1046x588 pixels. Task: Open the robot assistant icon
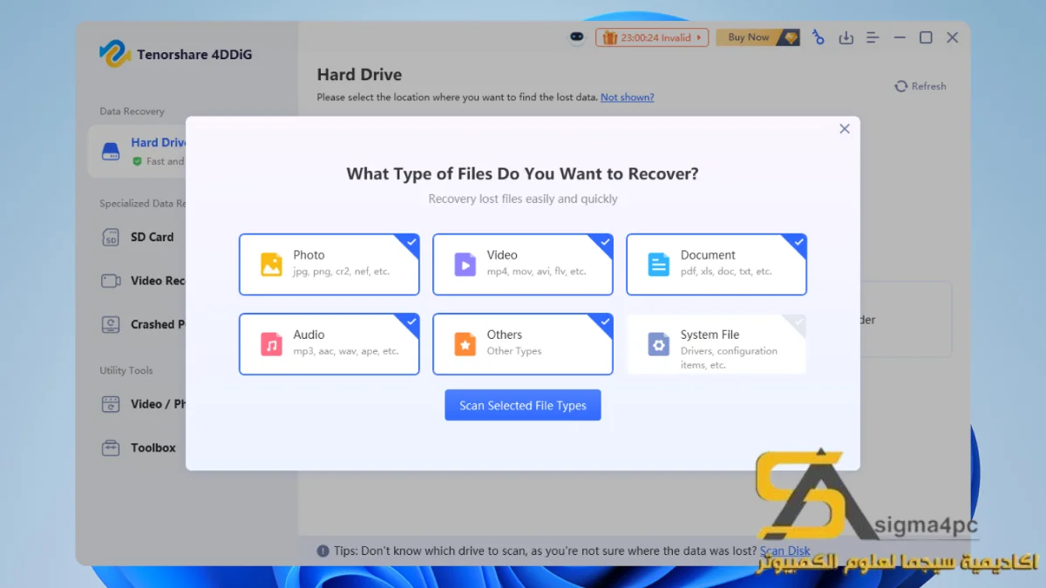[576, 37]
